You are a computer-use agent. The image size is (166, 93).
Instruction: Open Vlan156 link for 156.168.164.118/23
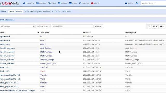point(44,75)
